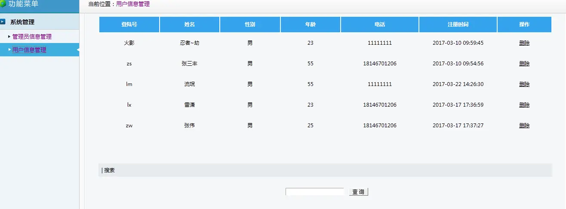Click the 年龄 column header
566x209 pixels.
click(311, 25)
